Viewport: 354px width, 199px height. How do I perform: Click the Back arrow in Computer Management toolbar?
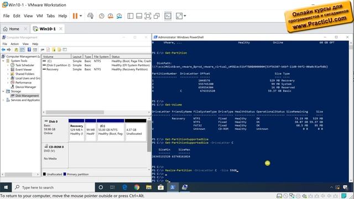pyautogui.click(x=3, y=50)
